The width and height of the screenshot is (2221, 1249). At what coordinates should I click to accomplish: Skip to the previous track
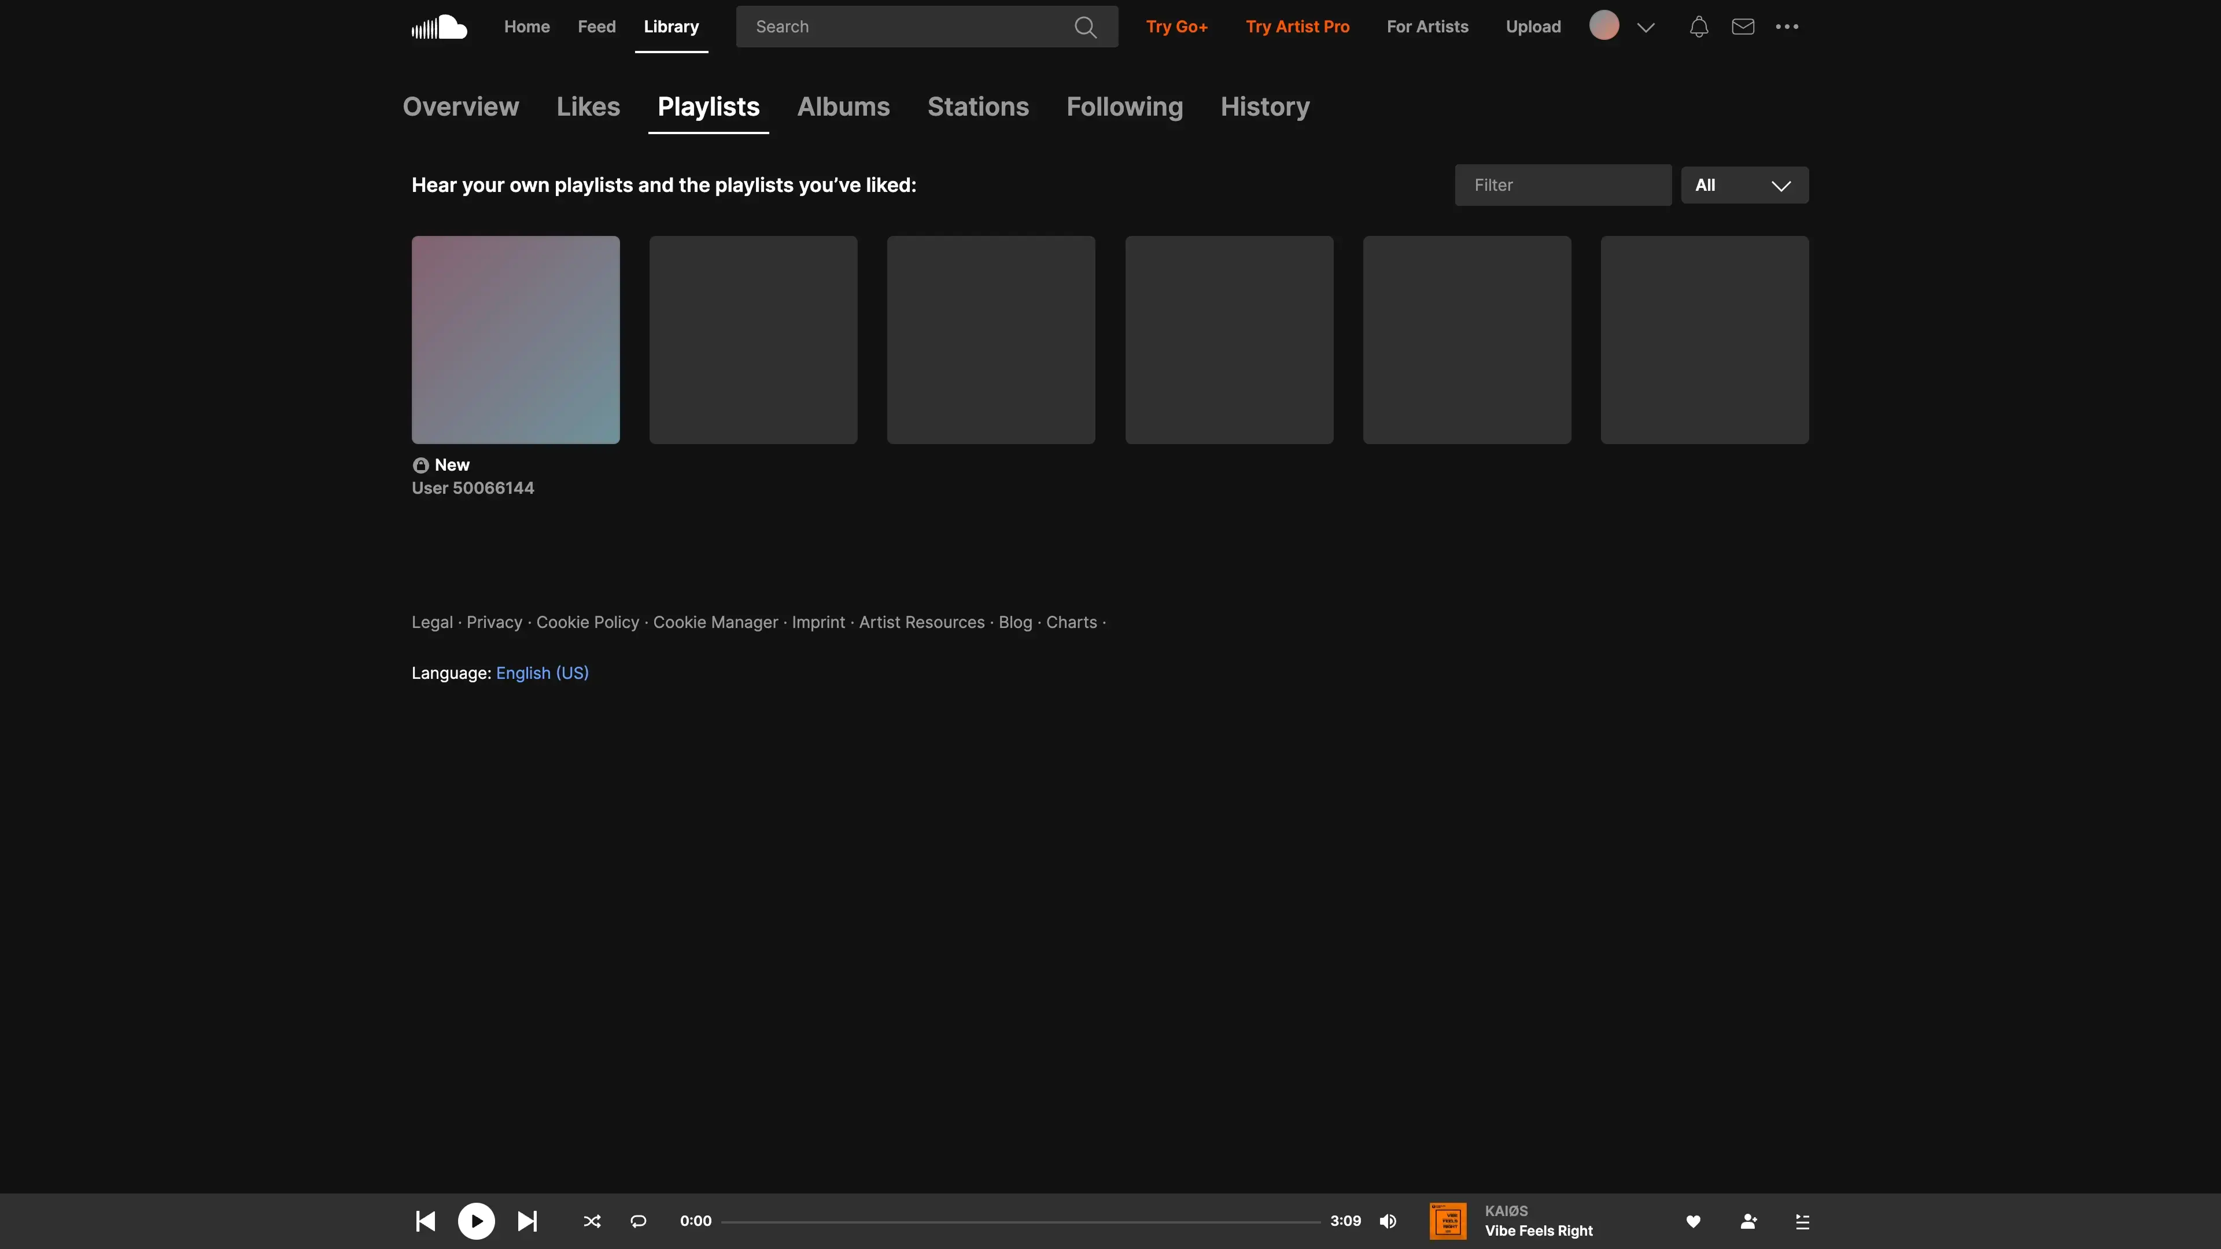pos(426,1221)
